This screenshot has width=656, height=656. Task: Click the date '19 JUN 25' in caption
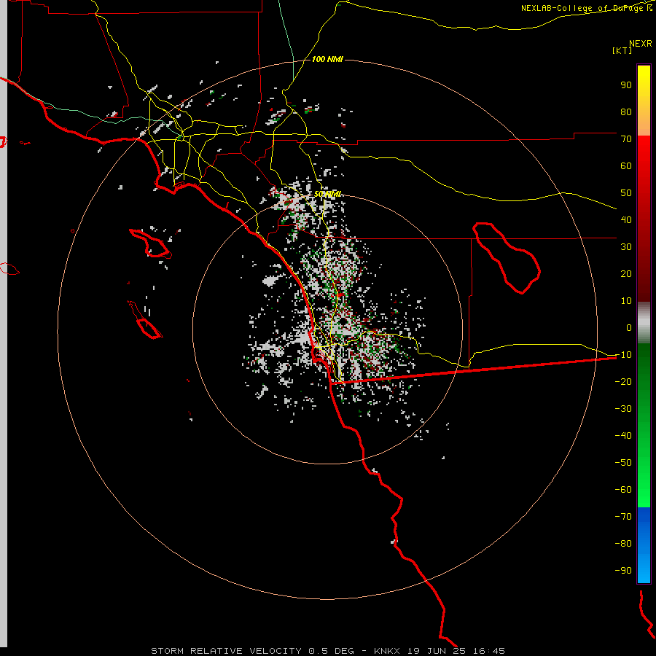click(437, 651)
